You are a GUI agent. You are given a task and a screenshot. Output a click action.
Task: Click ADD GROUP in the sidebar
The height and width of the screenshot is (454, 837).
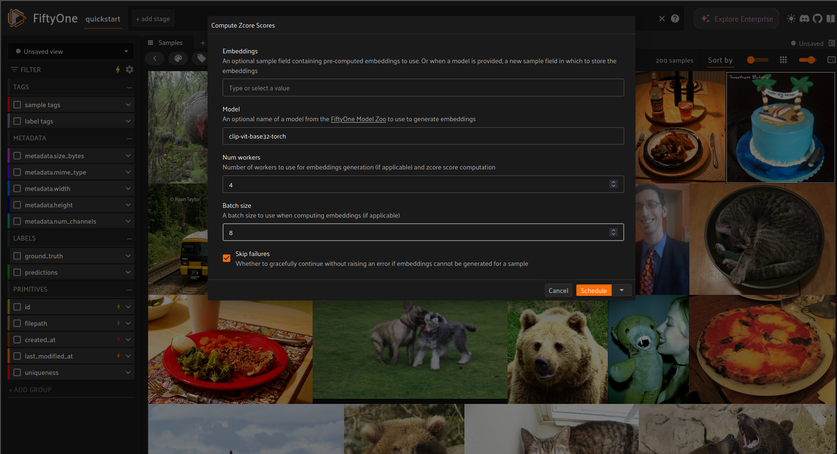pos(30,390)
